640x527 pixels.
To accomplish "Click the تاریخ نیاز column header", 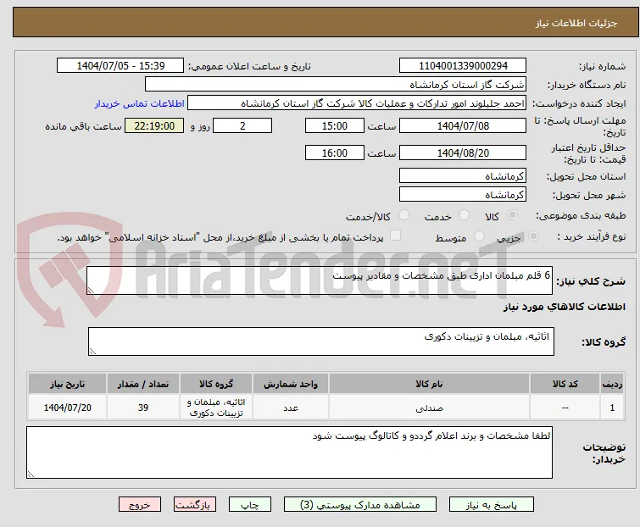I will [x=67, y=384].
